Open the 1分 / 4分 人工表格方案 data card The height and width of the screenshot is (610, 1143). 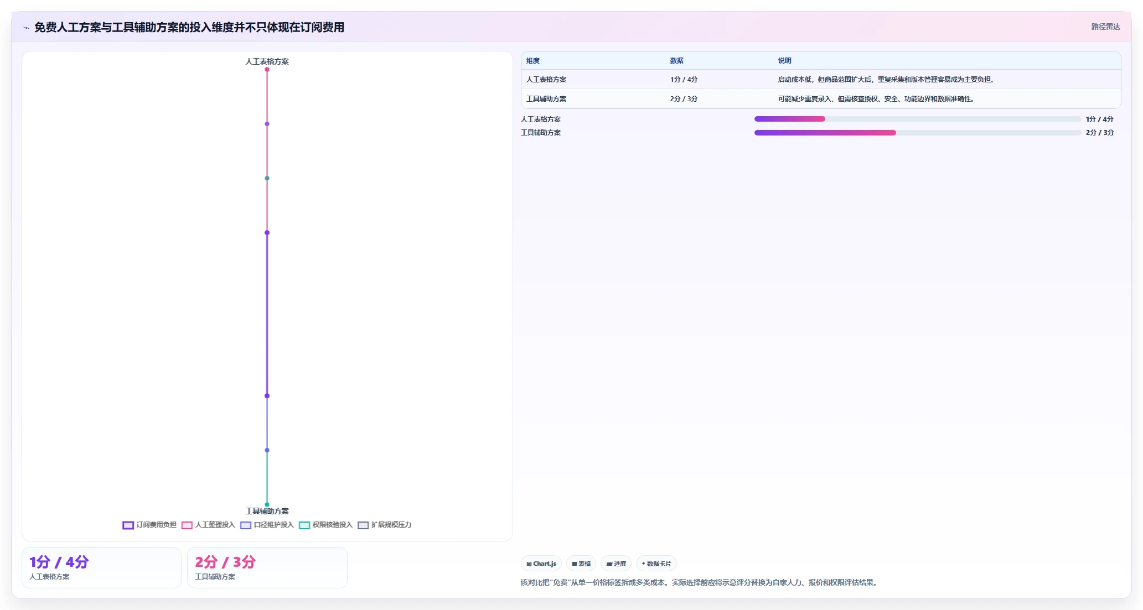click(101, 567)
